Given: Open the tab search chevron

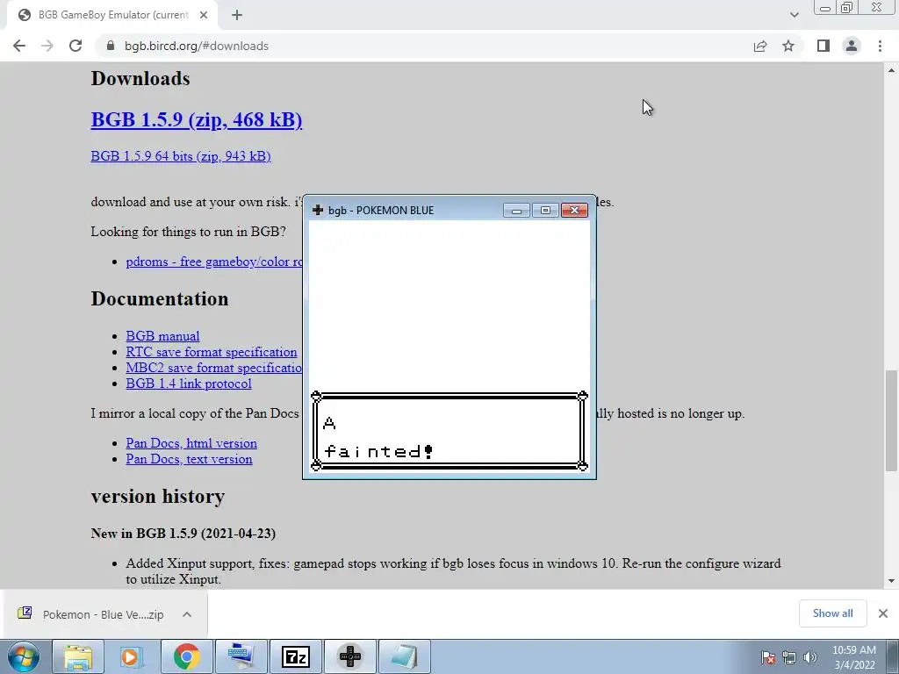Looking at the screenshot, I should coord(794,15).
